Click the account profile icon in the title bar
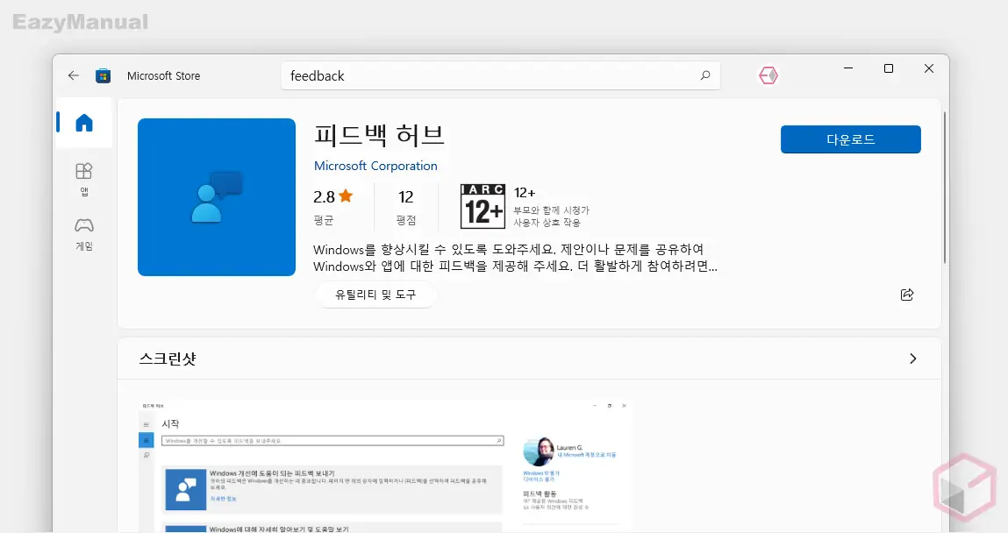 [769, 75]
